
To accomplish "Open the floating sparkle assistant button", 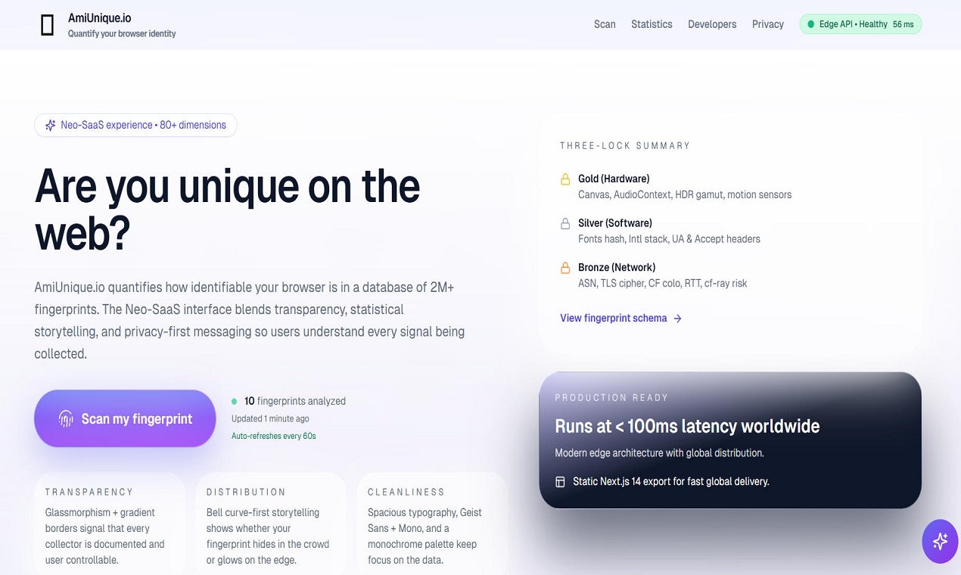I will [x=940, y=541].
